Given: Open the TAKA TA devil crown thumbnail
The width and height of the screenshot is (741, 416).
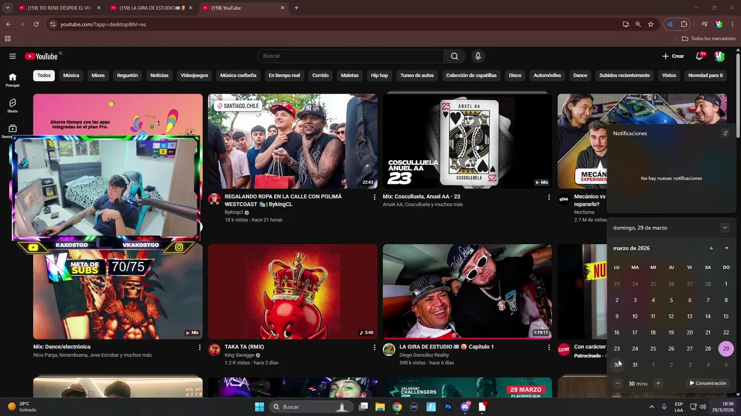Looking at the screenshot, I should click(x=292, y=291).
